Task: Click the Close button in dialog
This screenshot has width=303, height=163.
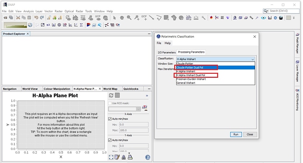Action: pos(250,134)
